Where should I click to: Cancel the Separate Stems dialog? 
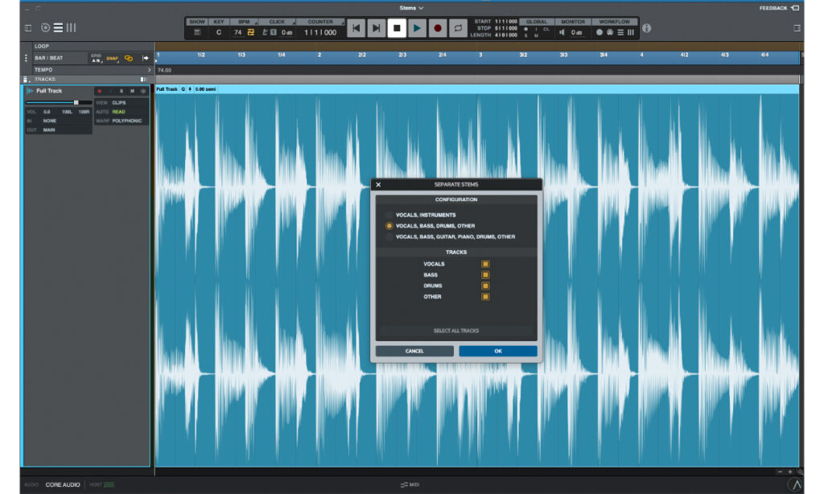pyautogui.click(x=414, y=351)
